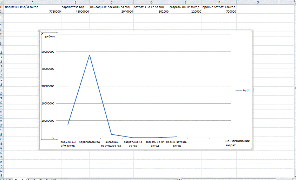Click the chart's right-edge resize handle
296x180 pixels.
[253, 91]
